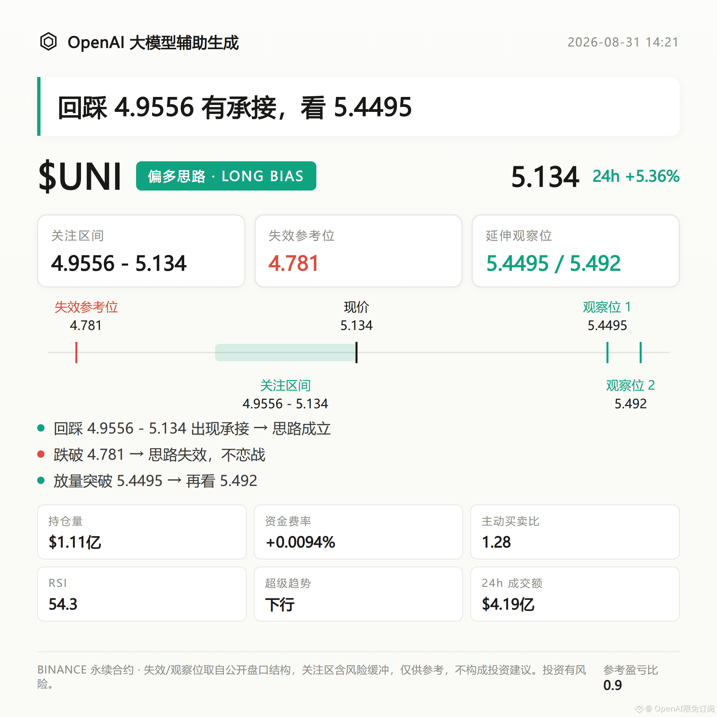This screenshot has width=717, height=717.
Task: Select the bullet line "放量突破 5.4495 → 再看 5.492"
Action: [155, 481]
